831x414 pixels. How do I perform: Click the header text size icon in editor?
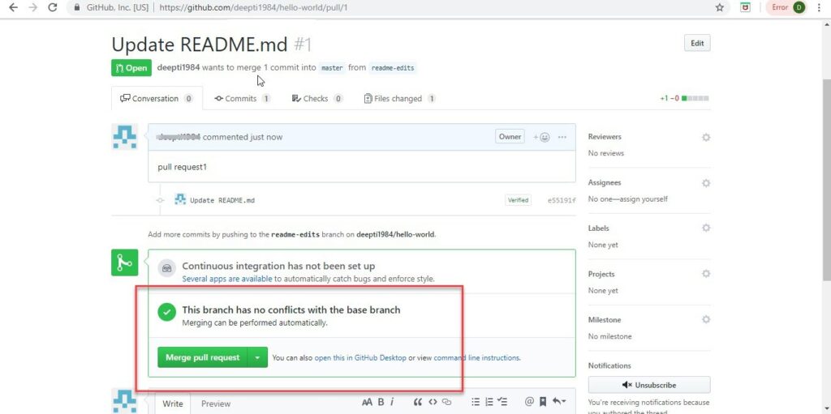(x=367, y=402)
